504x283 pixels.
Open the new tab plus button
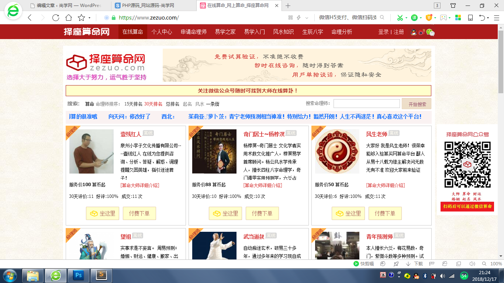288,6
